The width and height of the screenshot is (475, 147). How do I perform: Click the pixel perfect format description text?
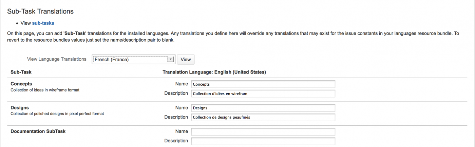click(57, 114)
